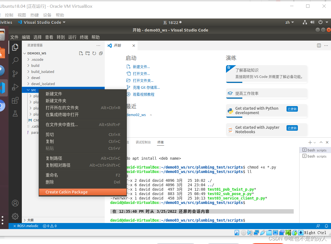Click the 新建文件... start link

pyautogui.click(x=141, y=67)
